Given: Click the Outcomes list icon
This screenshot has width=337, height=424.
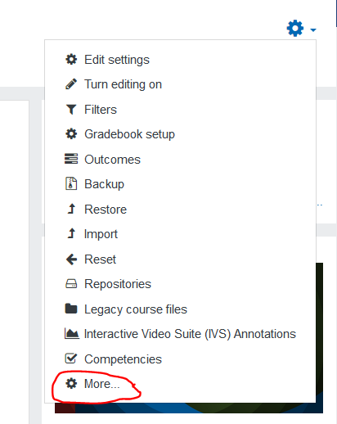Looking at the screenshot, I should tap(71, 159).
